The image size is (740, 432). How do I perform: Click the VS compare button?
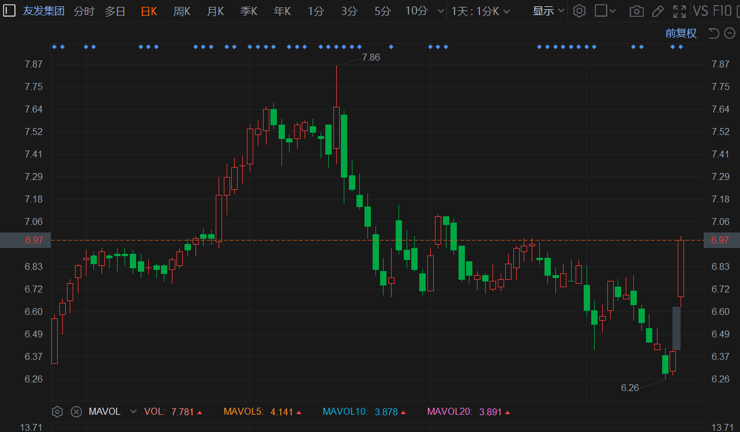tap(701, 11)
